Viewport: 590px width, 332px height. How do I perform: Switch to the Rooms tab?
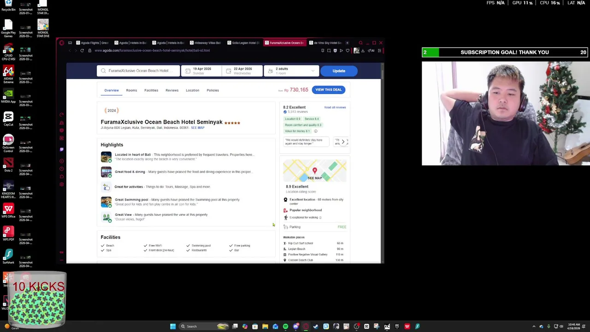coord(131,90)
